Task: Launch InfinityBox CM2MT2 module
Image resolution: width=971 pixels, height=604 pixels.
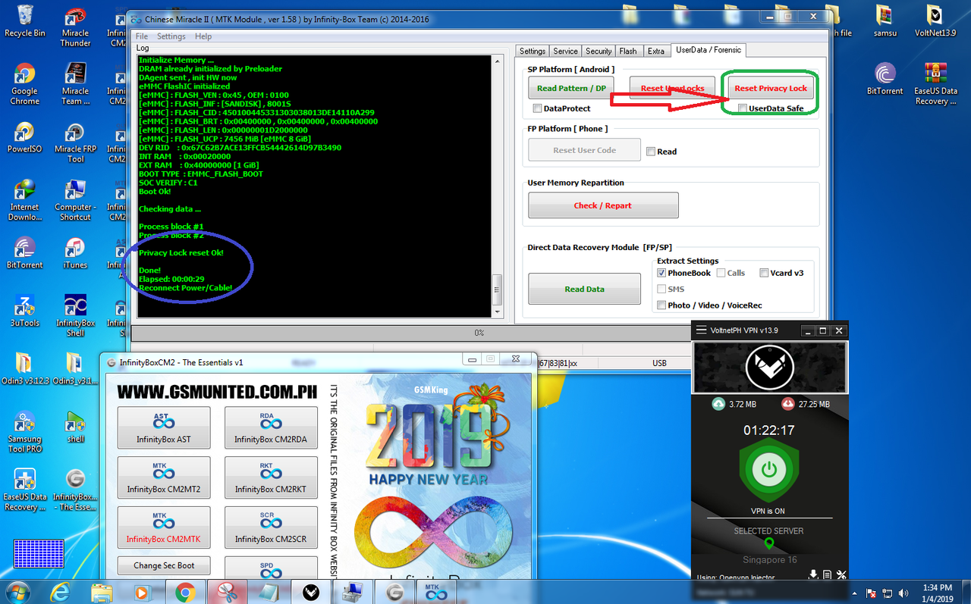Action: (164, 478)
